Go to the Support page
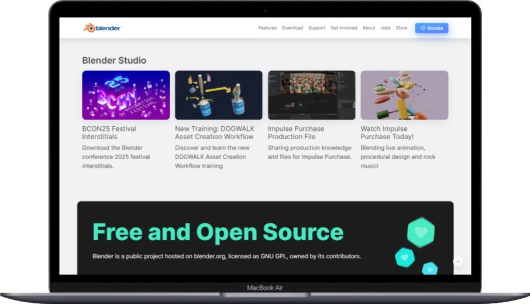The width and height of the screenshot is (530, 304). point(316,28)
